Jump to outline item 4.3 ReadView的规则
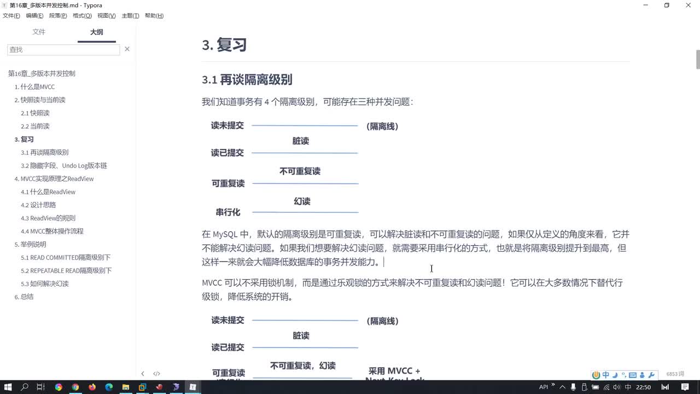 coord(48,218)
